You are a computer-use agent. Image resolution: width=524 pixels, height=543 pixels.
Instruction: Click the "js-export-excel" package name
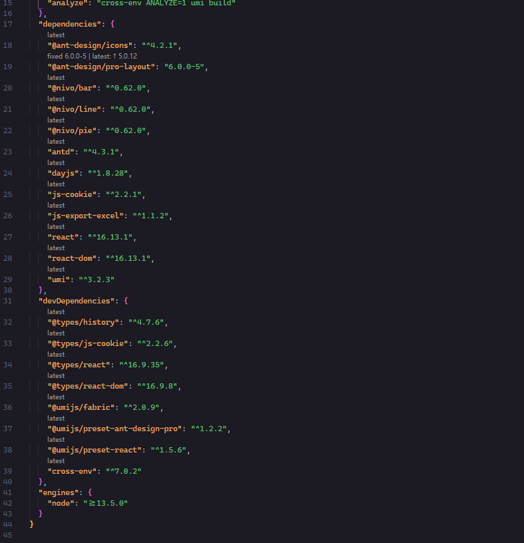click(x=85, y=216)
